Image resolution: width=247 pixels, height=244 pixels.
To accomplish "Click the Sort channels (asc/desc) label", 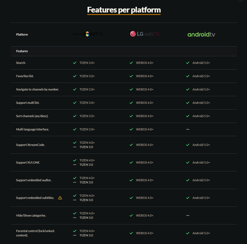I will pos(32,116).
